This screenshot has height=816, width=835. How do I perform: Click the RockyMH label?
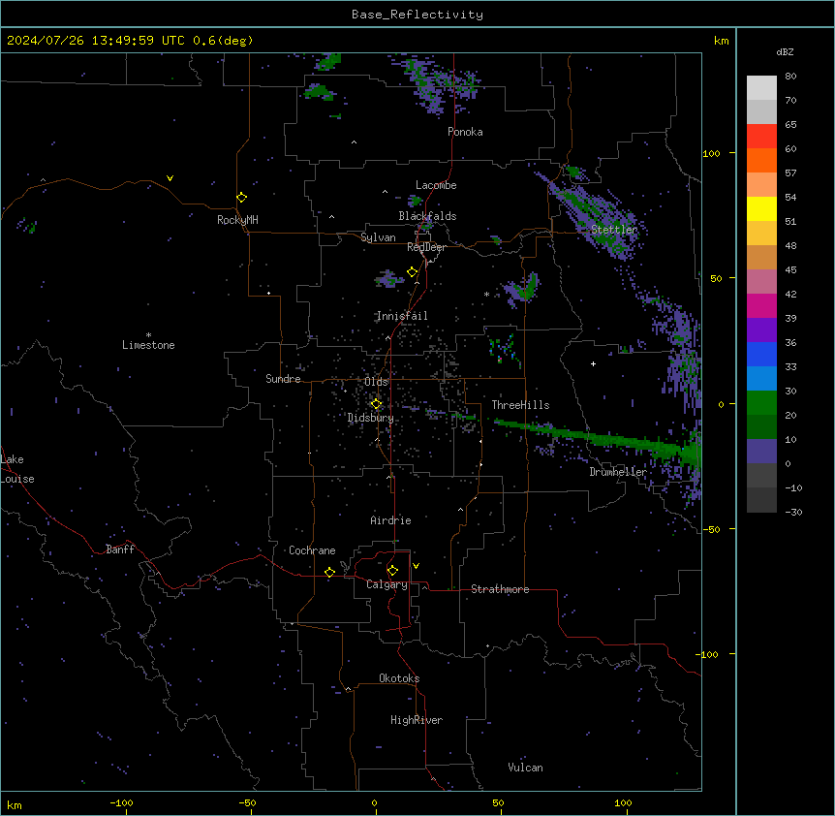[237, 220]
